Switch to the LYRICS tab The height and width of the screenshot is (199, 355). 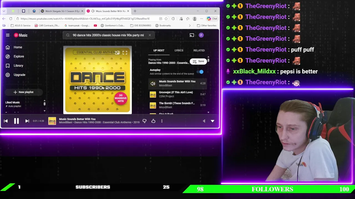[x=179, y=50]
